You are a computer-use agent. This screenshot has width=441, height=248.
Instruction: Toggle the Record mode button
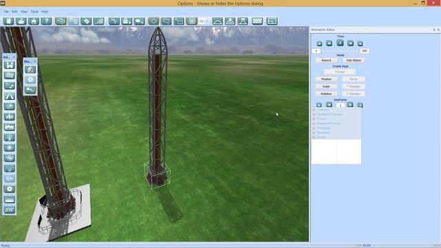(x=326, y=60)
